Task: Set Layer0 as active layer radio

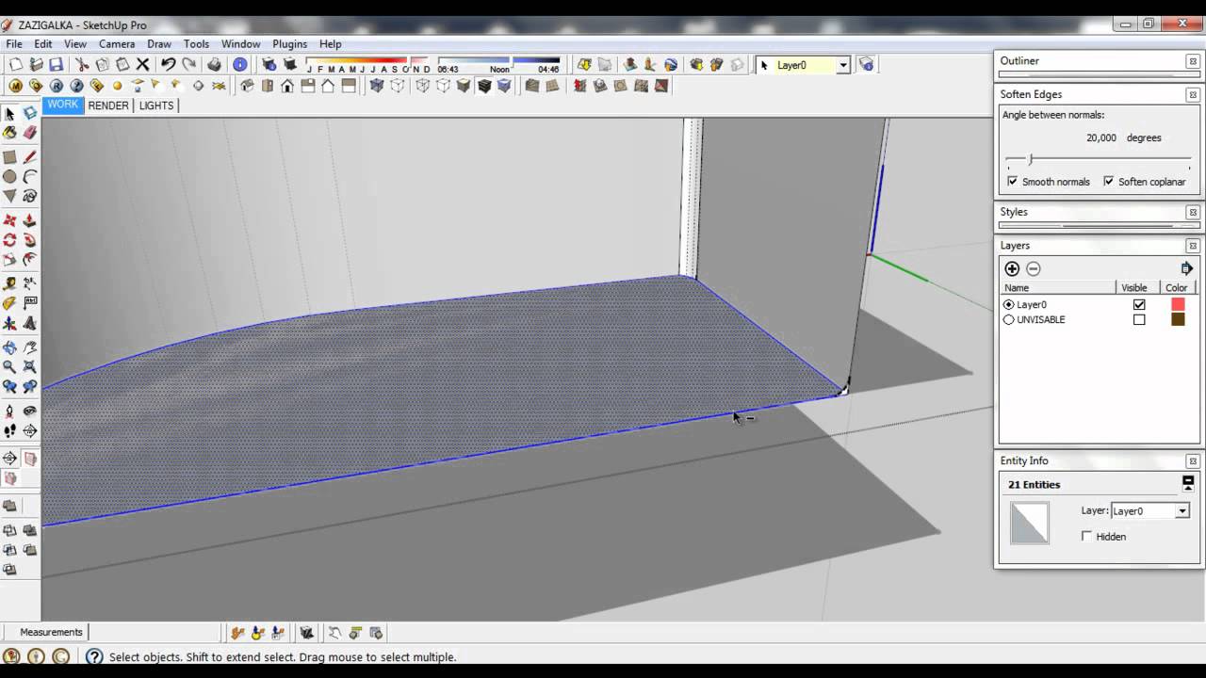Action: click(1009, 304)
